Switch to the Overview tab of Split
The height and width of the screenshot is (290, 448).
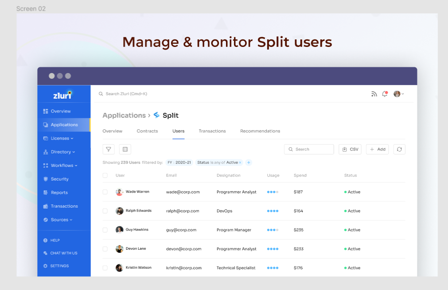[112, 131]
